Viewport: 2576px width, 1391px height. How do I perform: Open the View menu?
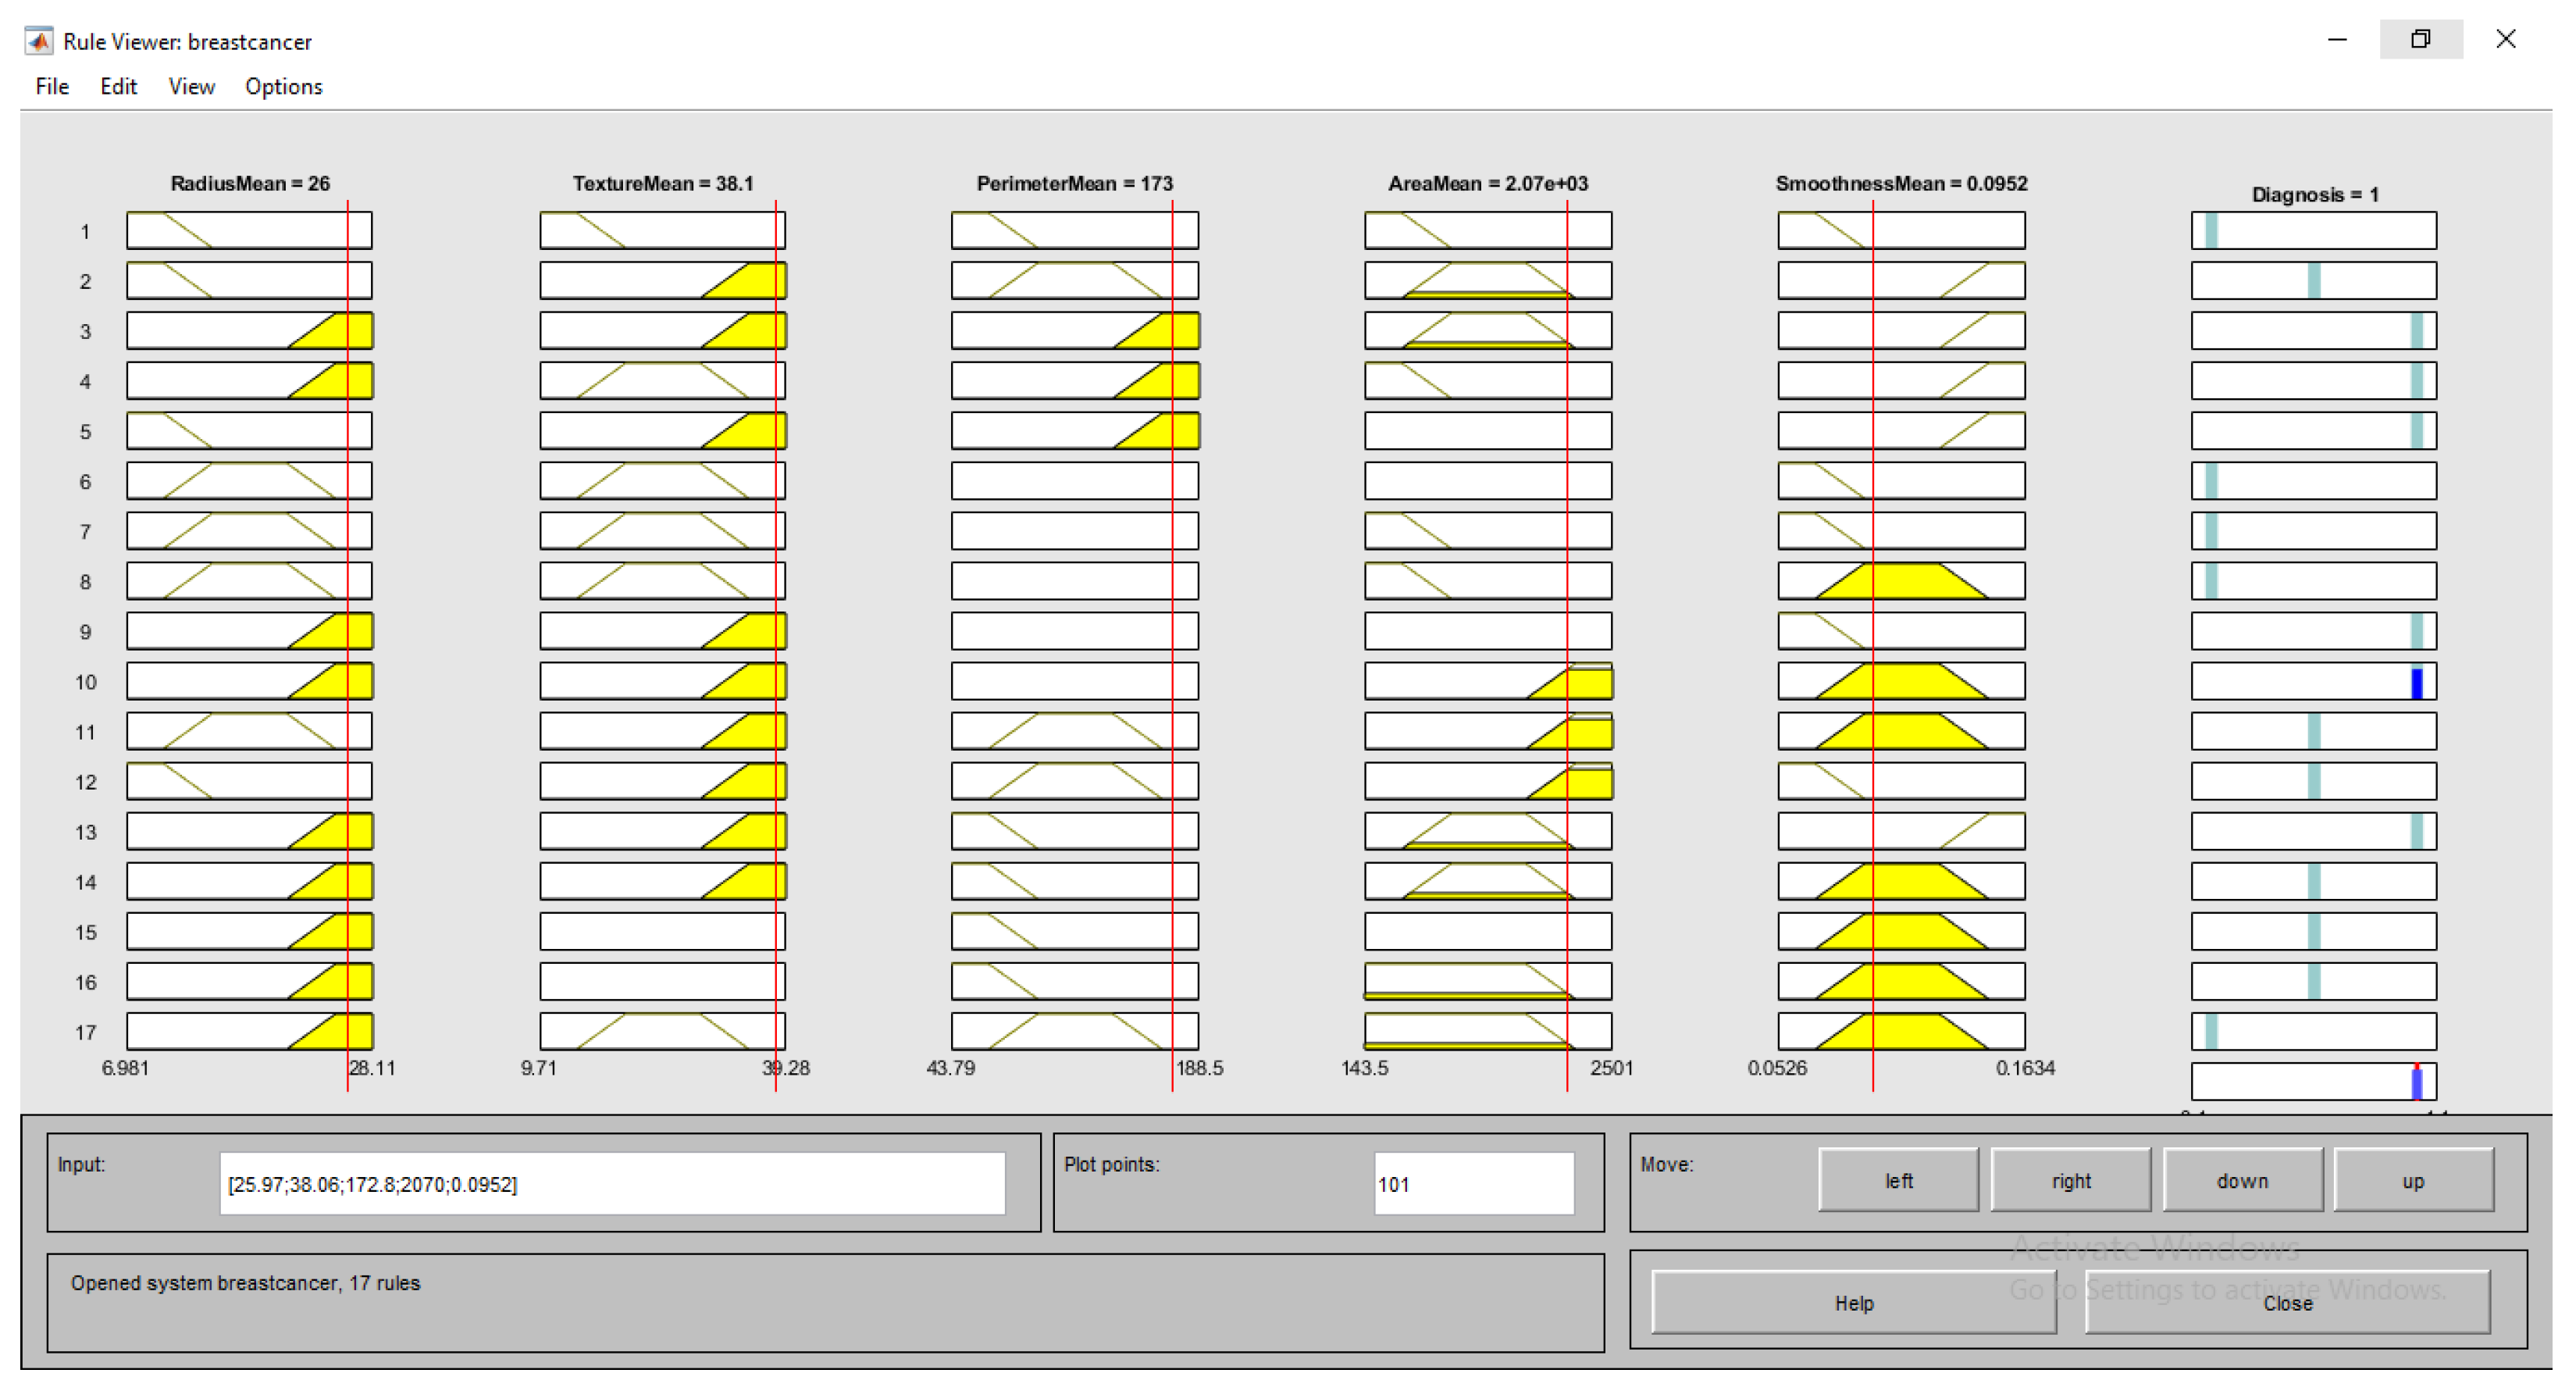click(x=191, y=87)
